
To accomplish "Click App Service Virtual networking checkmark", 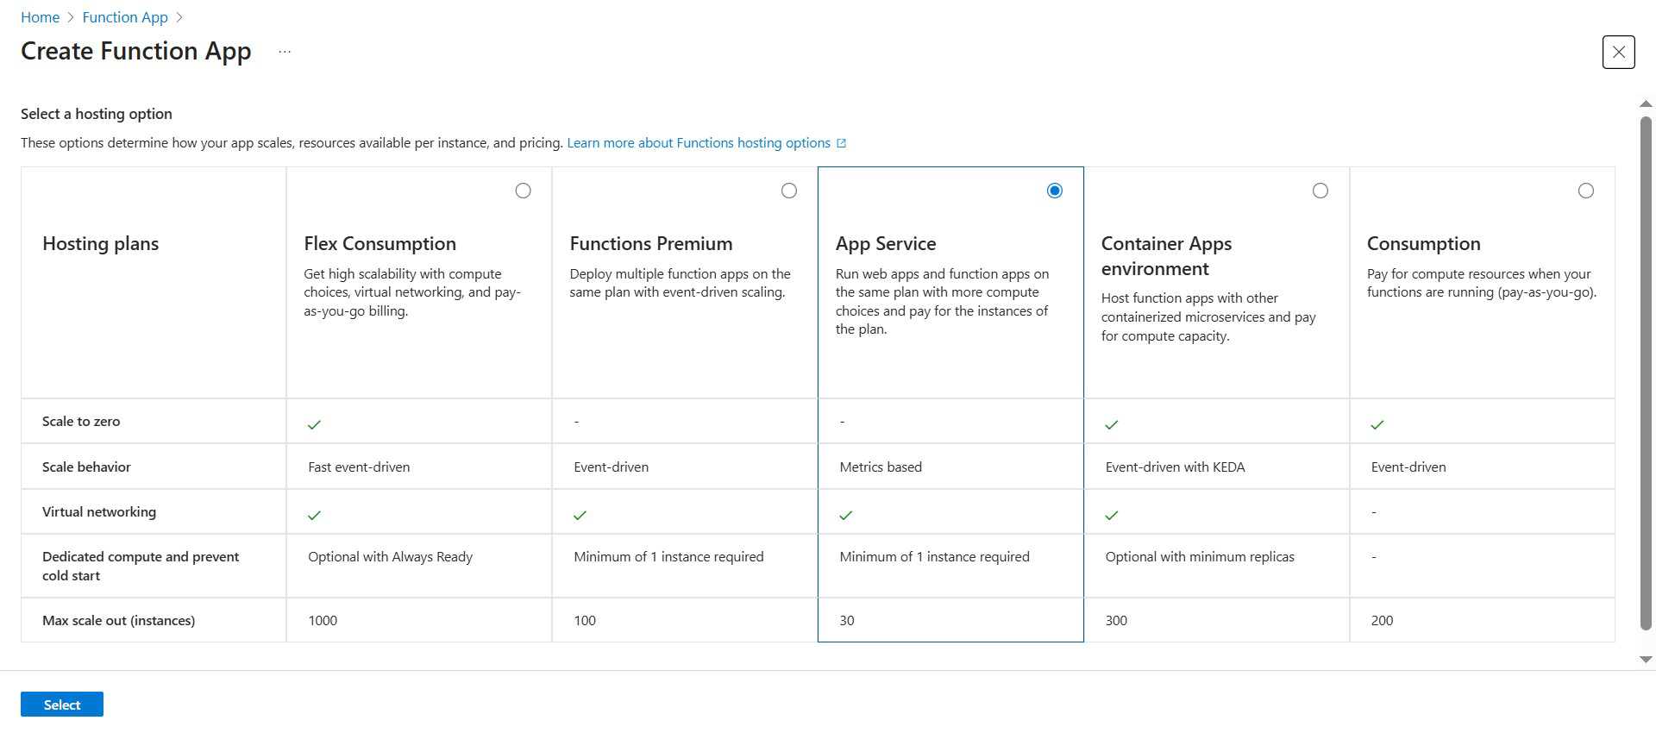I will click(845, 515).
